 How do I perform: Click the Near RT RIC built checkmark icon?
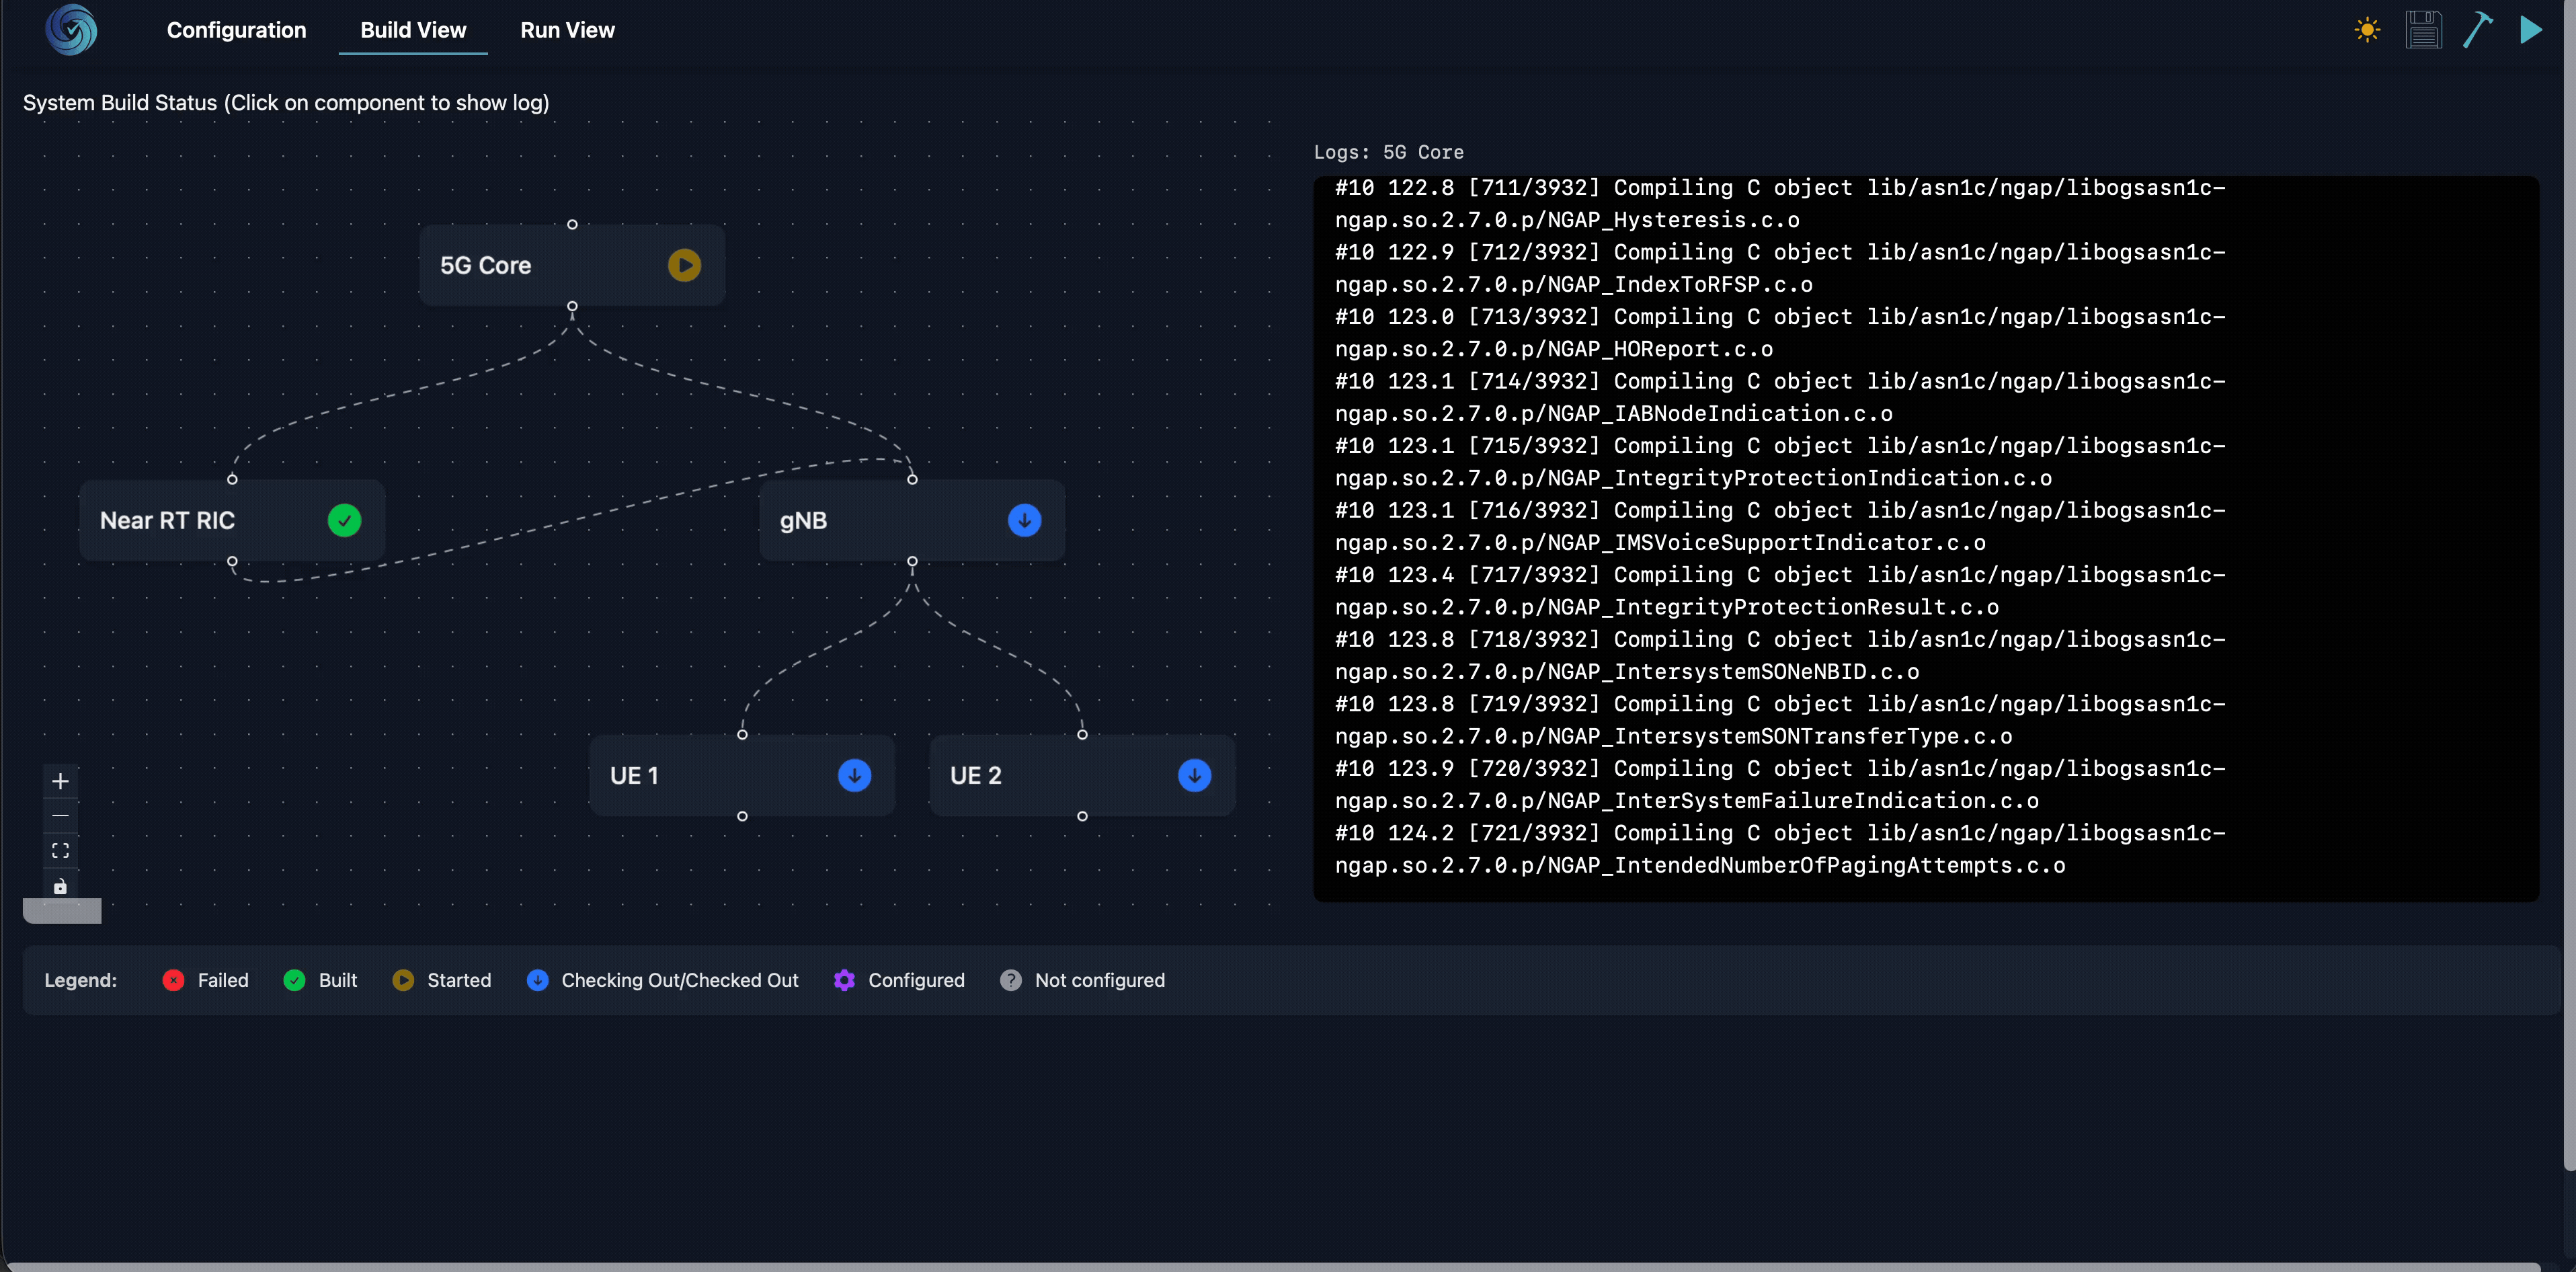coord(344,520)
